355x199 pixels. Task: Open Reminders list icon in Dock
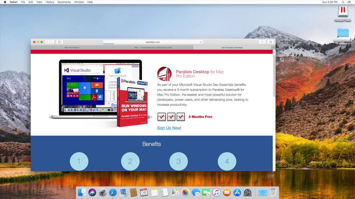pos(165,192)
